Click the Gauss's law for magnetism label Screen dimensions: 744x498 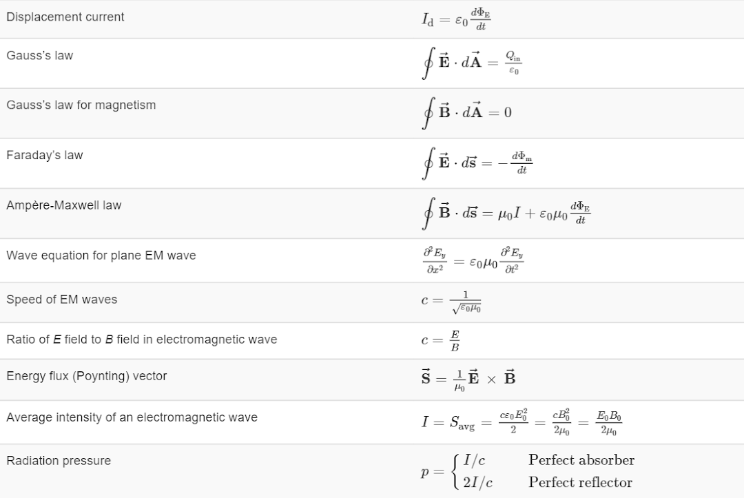pyautogui.click(x=81, y=105)
